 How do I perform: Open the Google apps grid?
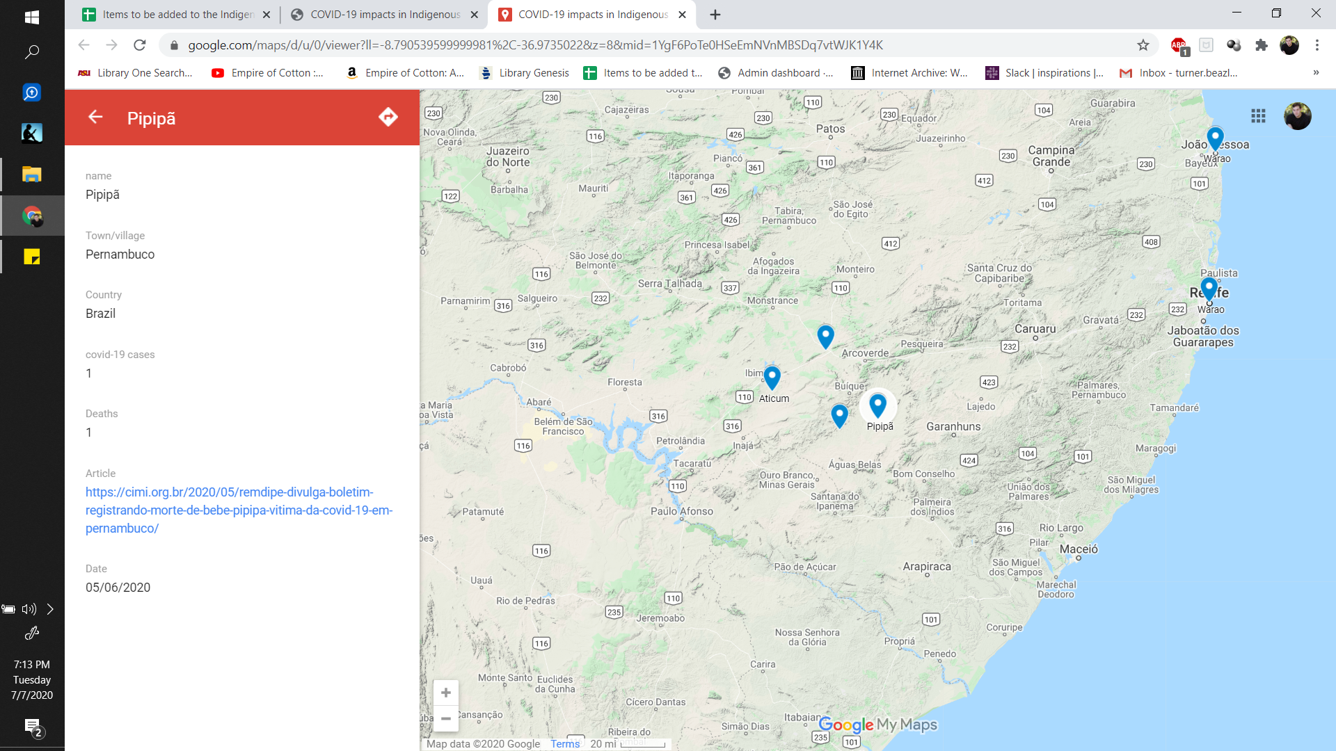tap(1258, 116)
